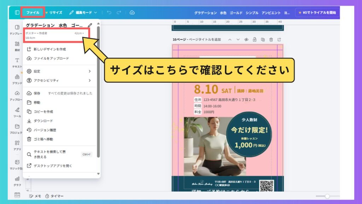Click the zoom slider handle at bottom right
Screen dimensions: 362x204
pyautogui.click(x=327, y=196)
